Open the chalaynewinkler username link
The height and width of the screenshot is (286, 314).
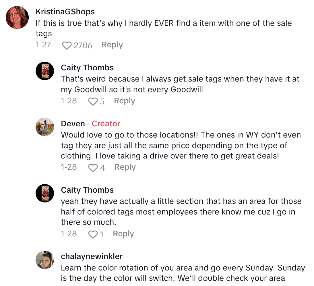(x=92, y=256)
